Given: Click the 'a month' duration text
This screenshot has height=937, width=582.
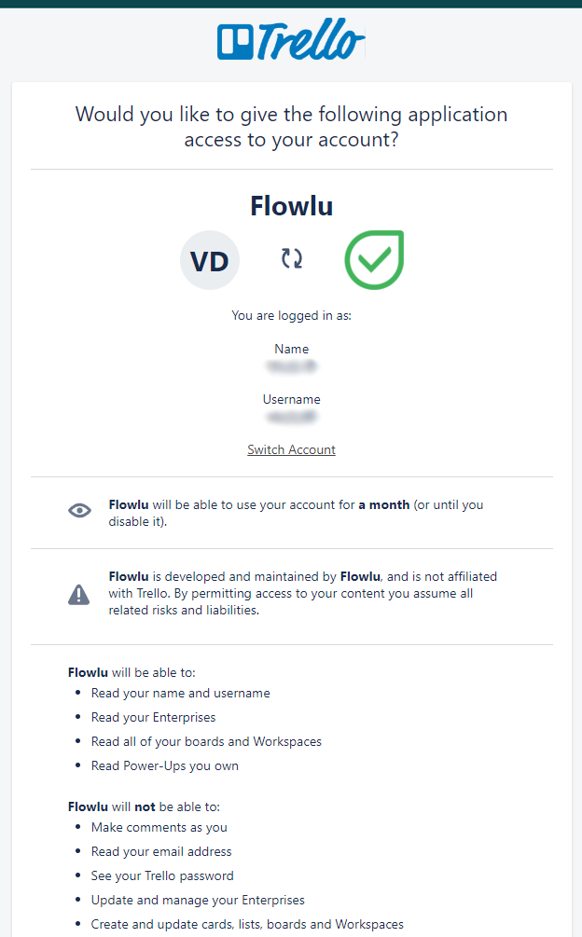Looking at the screenshot, I should coord(384,504).
